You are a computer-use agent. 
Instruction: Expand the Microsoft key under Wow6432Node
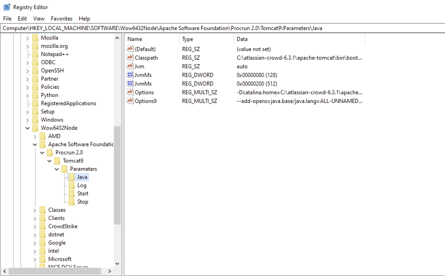click(35, 259)
